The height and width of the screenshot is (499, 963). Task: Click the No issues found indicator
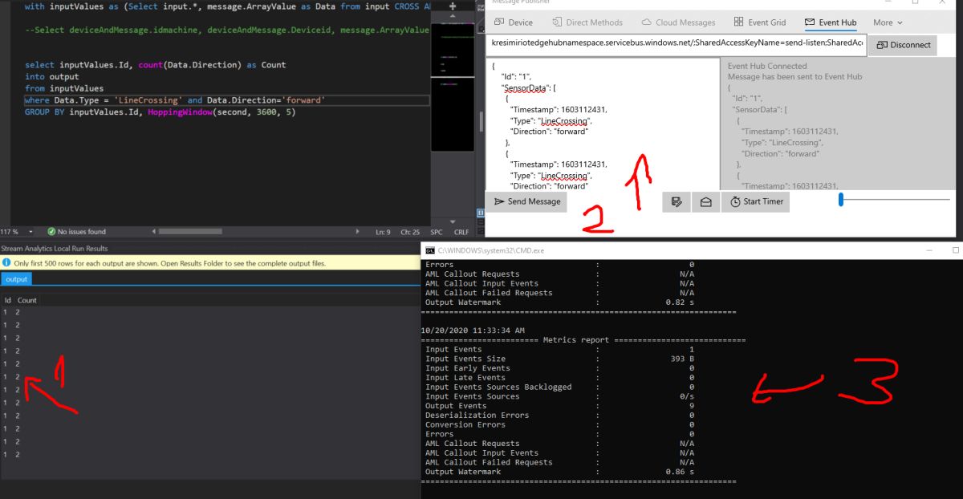pos(76,232)
